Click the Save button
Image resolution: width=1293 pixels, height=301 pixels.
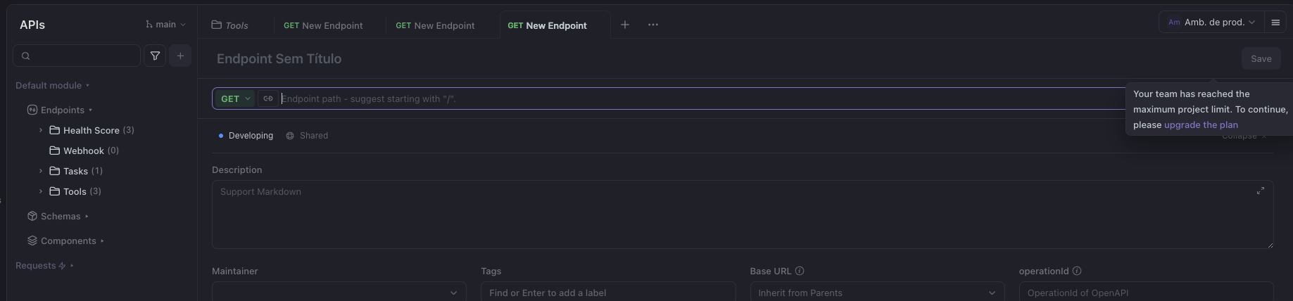(x=1260, y=59)
